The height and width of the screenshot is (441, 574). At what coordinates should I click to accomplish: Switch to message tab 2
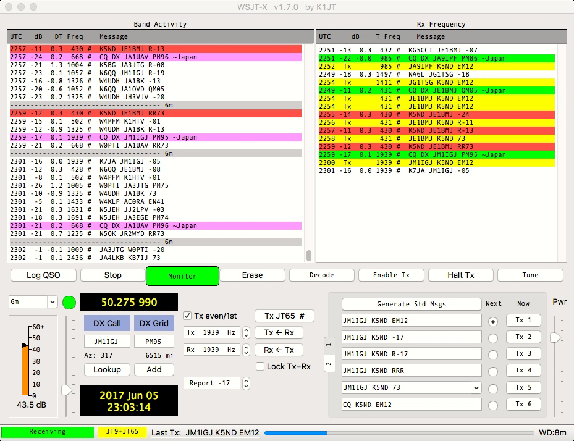tap(329, 363)
